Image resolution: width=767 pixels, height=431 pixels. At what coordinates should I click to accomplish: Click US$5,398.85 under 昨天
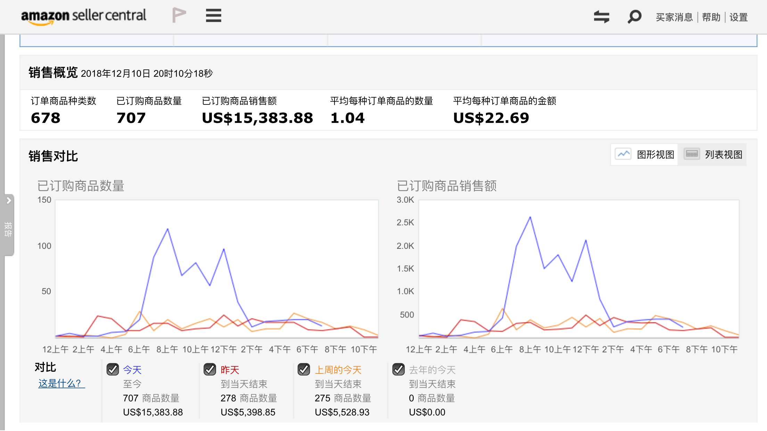coord(248,412)
